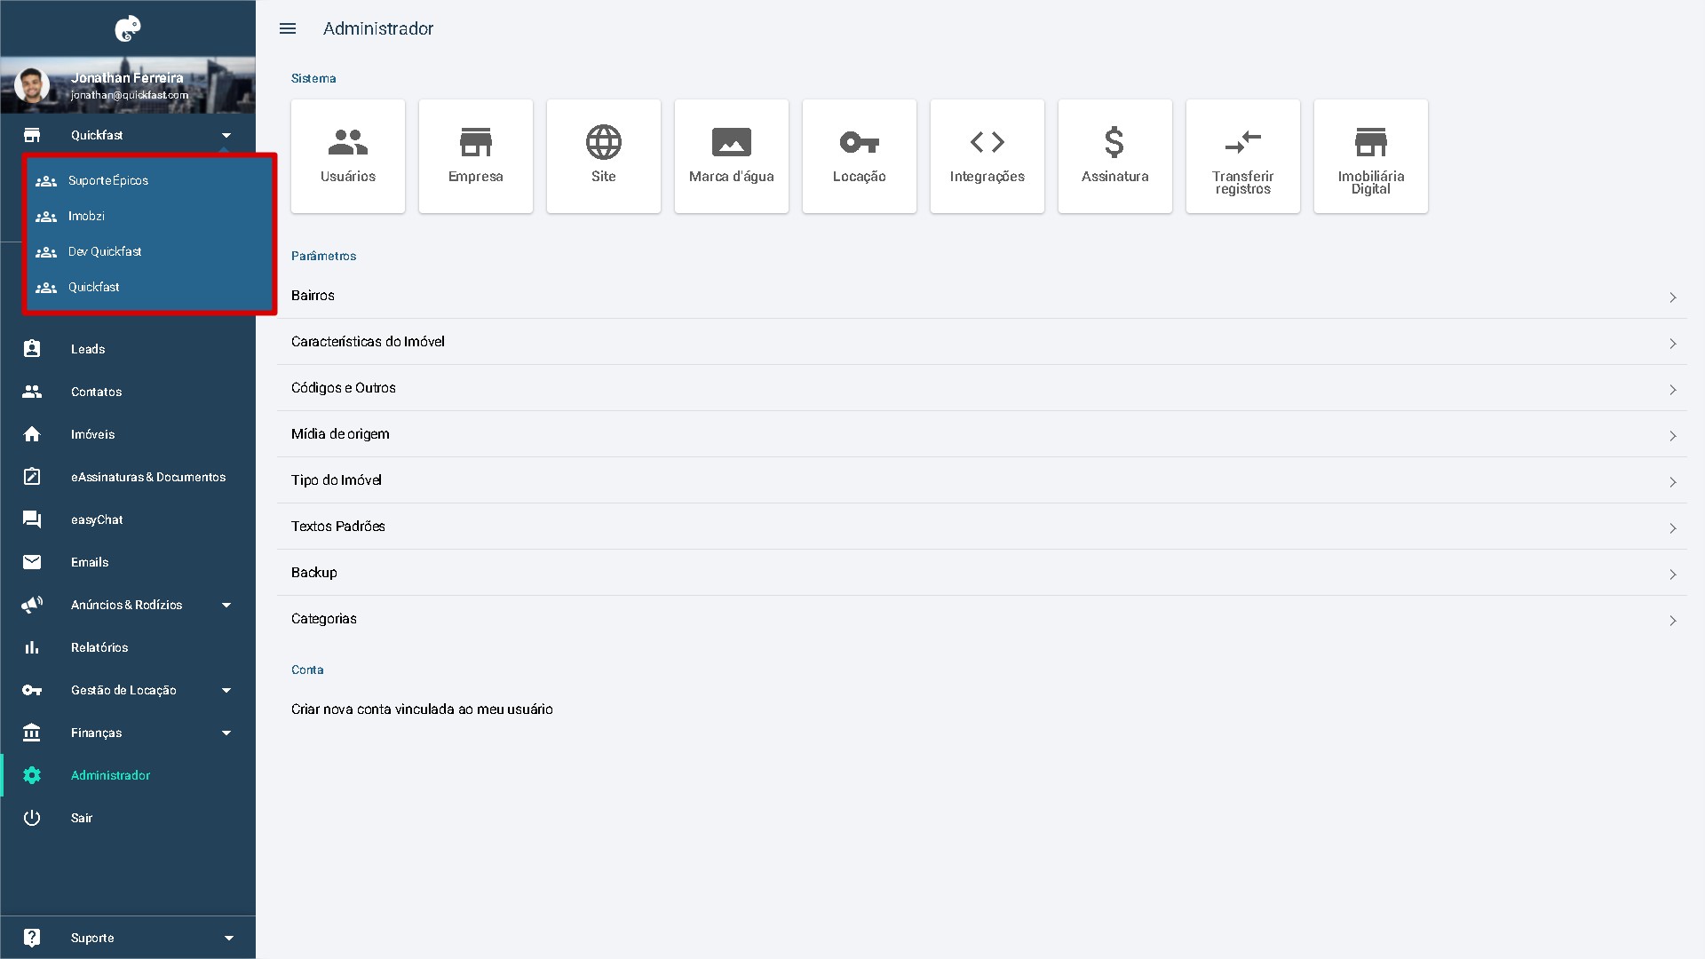Image resolution: width=1705 pixels, height=959 pixels.
Task: Click the Suporte help icon
Action: tap(32, 938)
